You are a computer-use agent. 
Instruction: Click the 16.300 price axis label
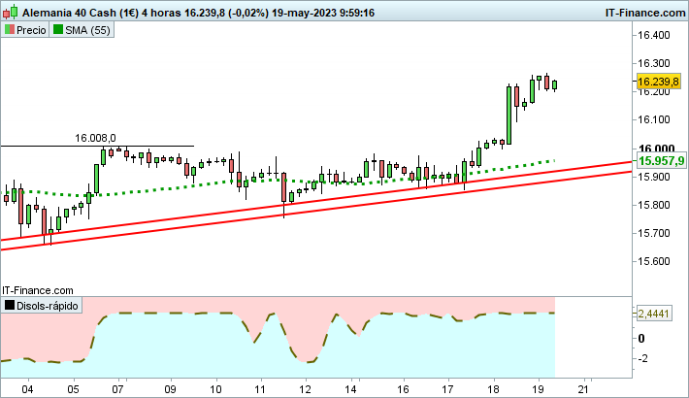pos(654,63)
